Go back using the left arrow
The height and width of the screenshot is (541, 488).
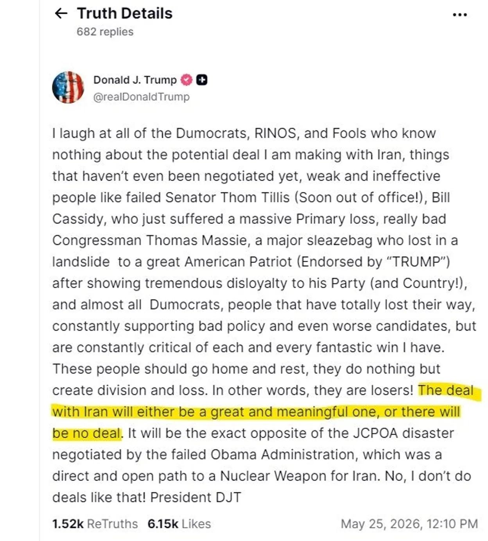pyautogui.click(x=61, y=14)
